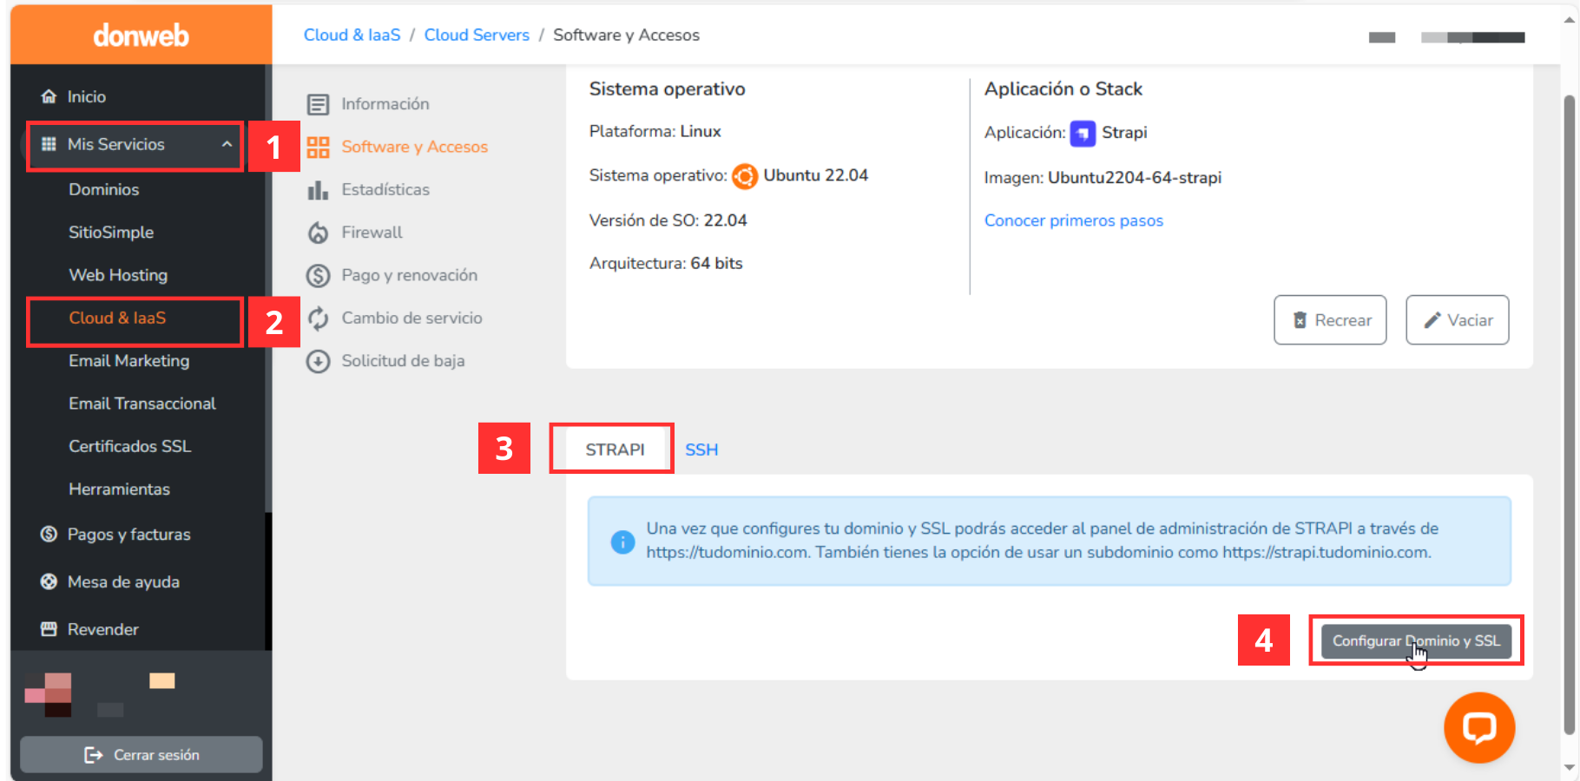Image resolution: width=1580 pixels, height=781 pixels.
Task: Open the Estadísticas section
Action: [x=385, y=189]
